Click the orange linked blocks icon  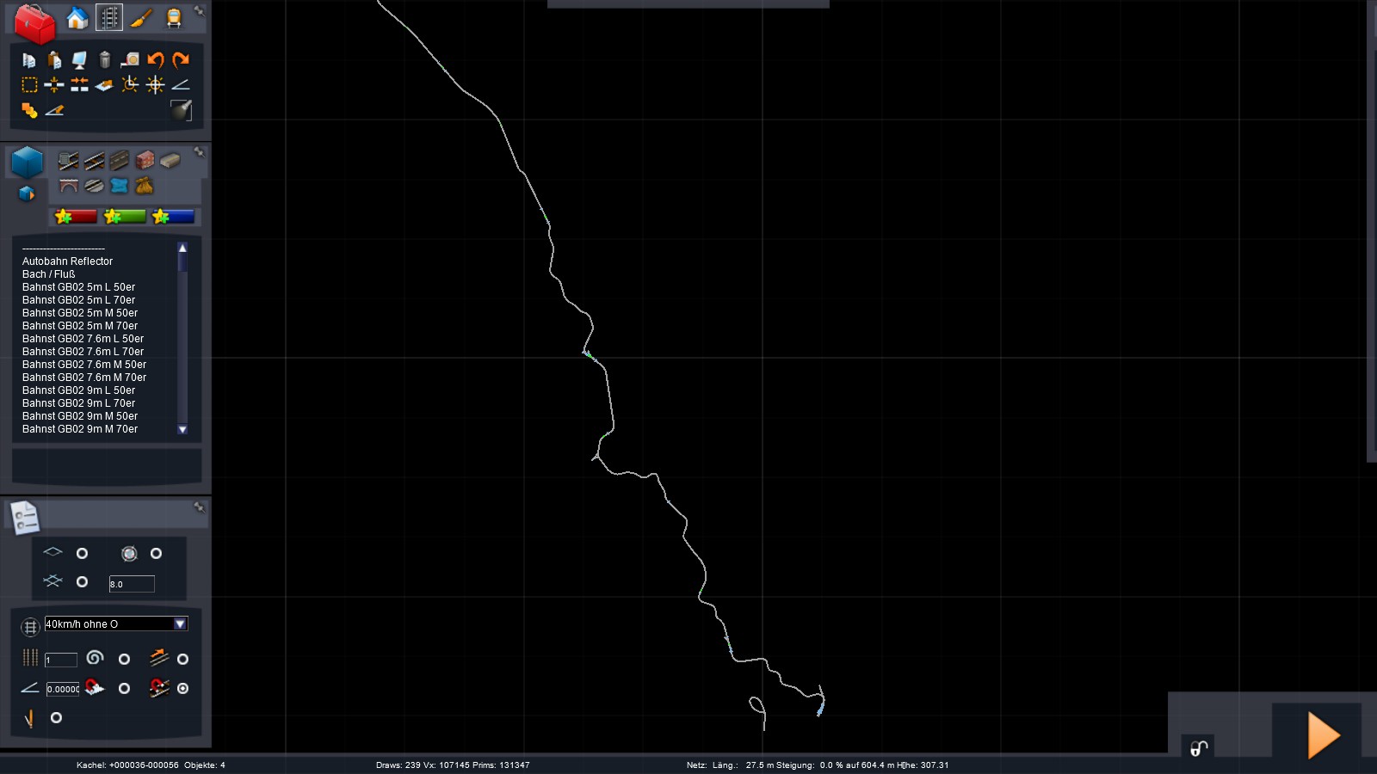[x=29, y=110]
